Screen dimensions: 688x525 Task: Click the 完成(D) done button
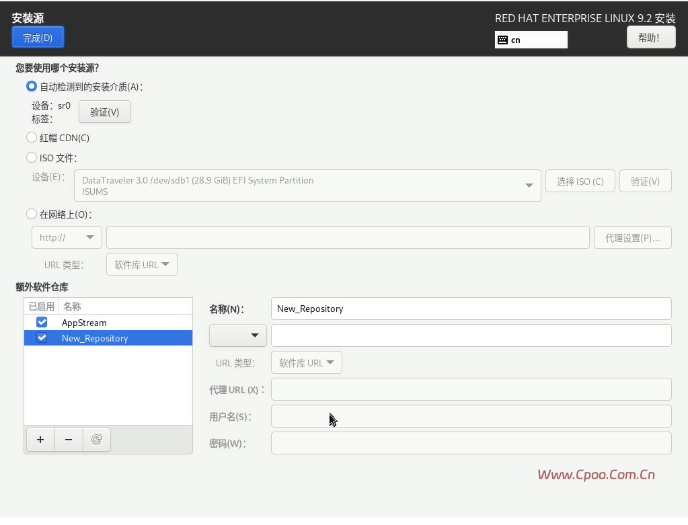38,37
